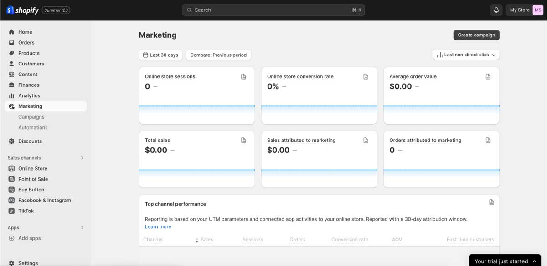Expand the Apps section chevron
Image resolution: width=547 pixels, height=266 pixels.
[x=82, y=227]
